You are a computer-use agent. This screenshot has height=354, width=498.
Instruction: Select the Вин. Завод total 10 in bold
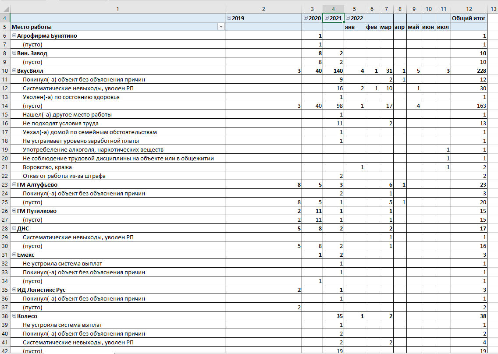tap(469, 53)
